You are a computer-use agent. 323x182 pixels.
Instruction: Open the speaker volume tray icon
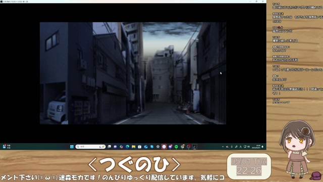(248, 147)
